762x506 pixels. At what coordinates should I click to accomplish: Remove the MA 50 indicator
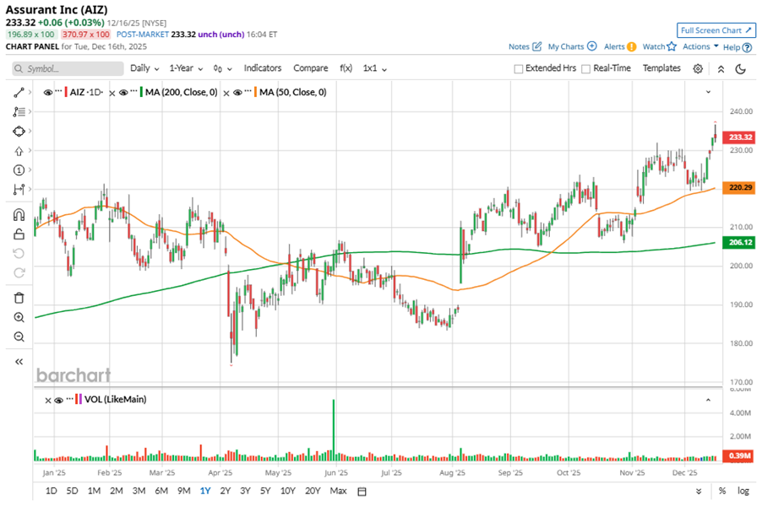[226, 93]
